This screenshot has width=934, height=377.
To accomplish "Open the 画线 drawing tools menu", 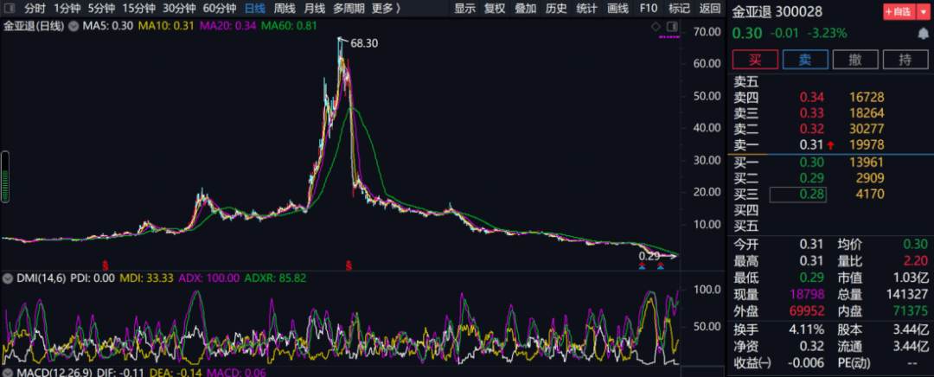I will [x=617, y=9].
